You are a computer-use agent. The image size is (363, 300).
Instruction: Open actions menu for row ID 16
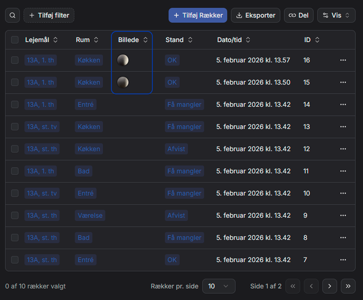pyautogui.click(x=343, y=60)
